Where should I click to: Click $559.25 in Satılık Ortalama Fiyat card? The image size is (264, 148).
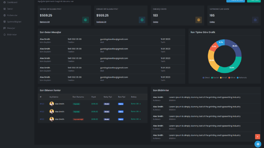[x=46, y=16]
